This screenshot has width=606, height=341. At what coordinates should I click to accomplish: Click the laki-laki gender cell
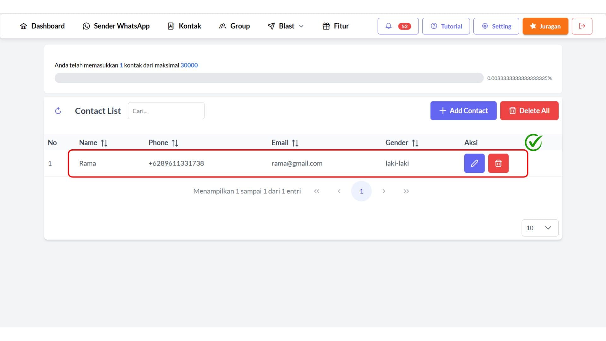click(397, 164)
